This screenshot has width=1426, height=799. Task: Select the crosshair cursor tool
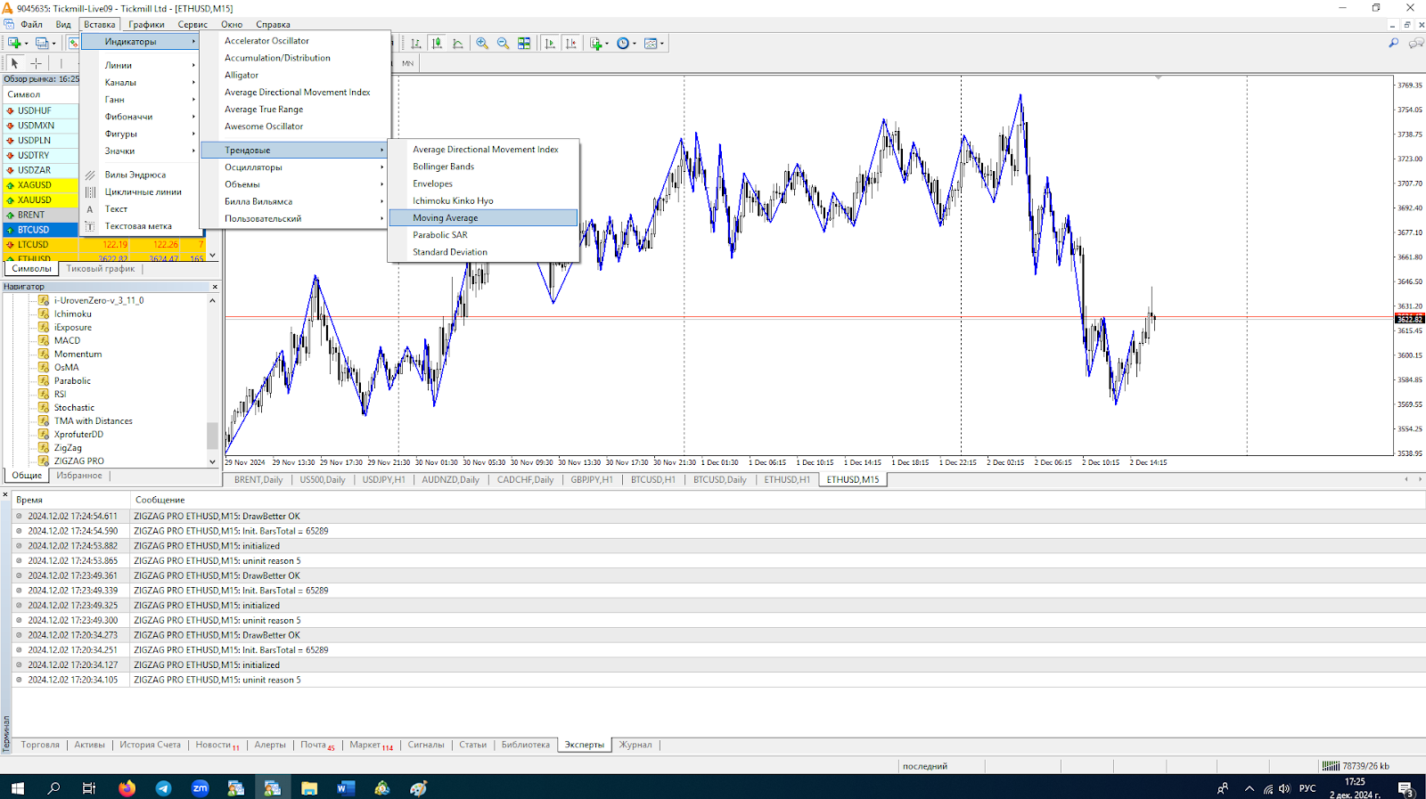click(37, 63)
